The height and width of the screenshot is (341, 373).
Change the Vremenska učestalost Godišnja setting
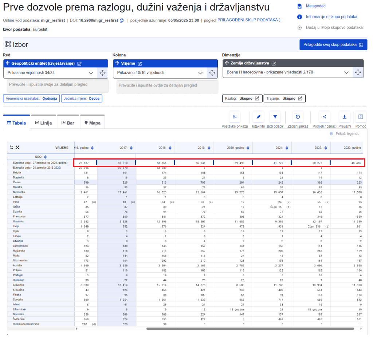click(31, 99)
